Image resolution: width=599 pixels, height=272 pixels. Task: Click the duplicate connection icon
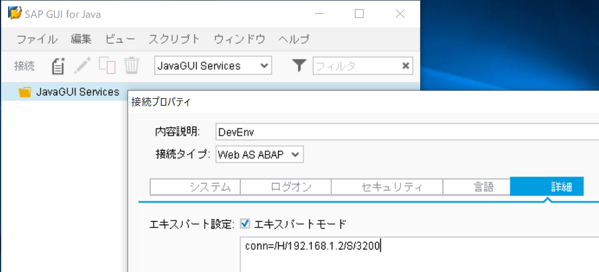107,65
